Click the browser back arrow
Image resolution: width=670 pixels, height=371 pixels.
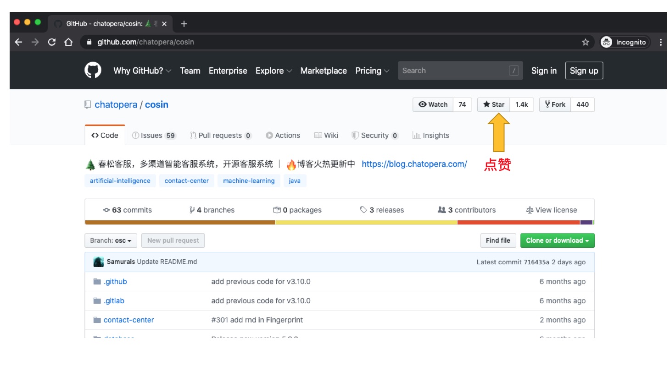(x=18, y=42)
